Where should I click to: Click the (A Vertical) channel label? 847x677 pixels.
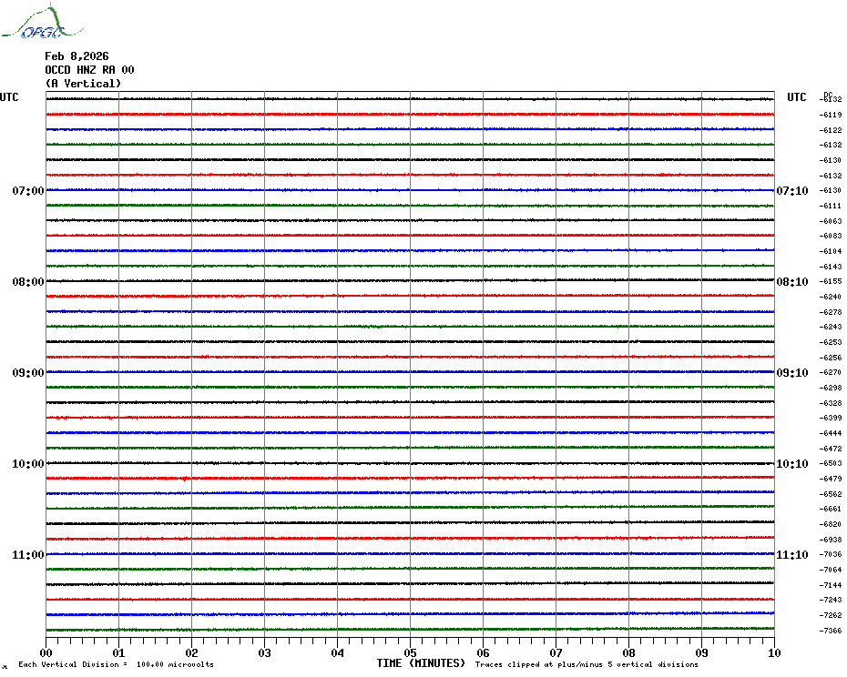[x=83, y=84]
